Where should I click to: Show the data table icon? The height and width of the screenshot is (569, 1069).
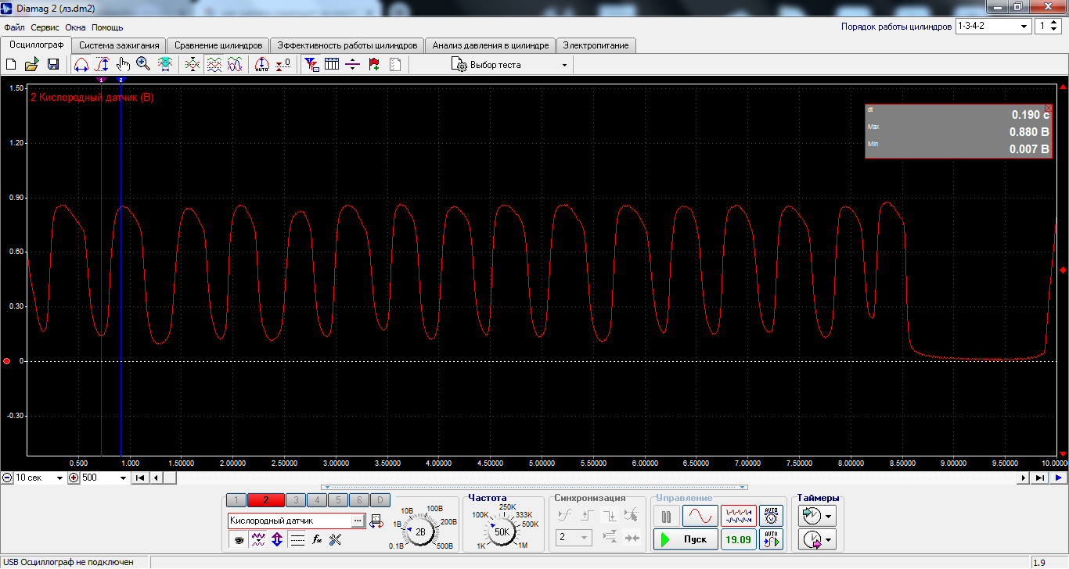(332, 65)
